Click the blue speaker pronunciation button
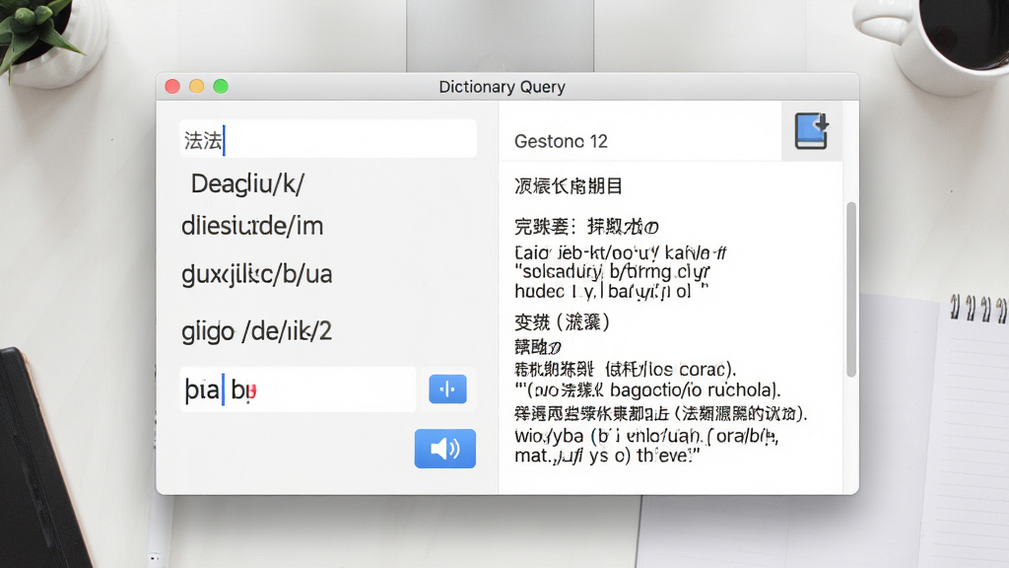This screenshot has height=568, width=1009. tap(444, 449)
